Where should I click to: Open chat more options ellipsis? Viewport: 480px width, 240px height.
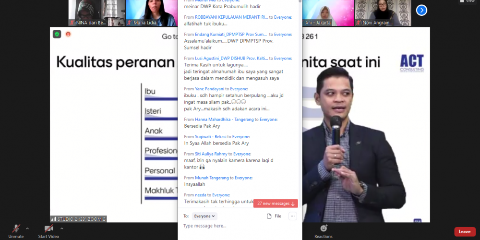[x=292, y=216]
